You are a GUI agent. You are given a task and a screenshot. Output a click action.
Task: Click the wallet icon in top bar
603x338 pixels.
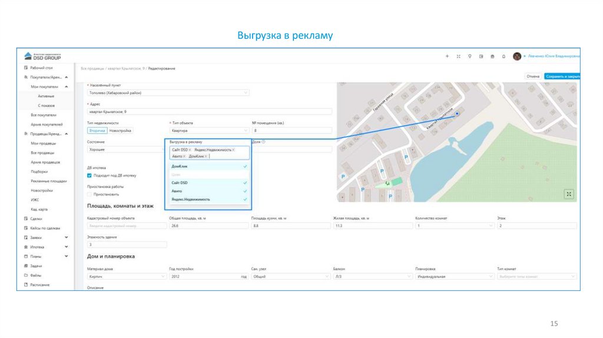pyautogui.click(x=481, y=56)
